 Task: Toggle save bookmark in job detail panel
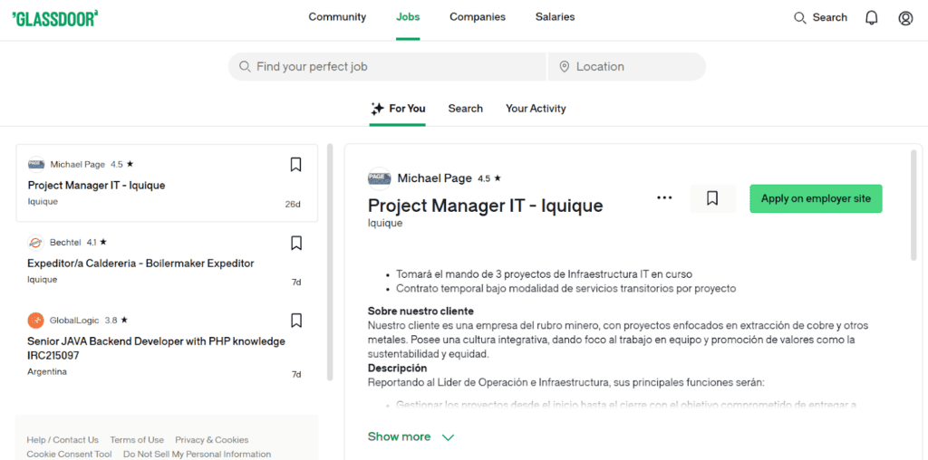point(712,198)
